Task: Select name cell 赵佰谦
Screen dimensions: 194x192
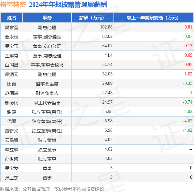Action: coord(12,93)
